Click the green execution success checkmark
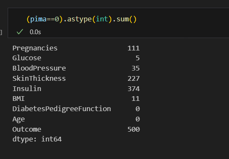The width and height of the screenshot is (229, 159). click(x=20, y=32)
